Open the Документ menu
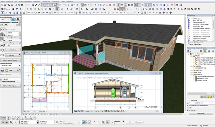The height and width of the screenshot is (127, 215). click(37, 1)
